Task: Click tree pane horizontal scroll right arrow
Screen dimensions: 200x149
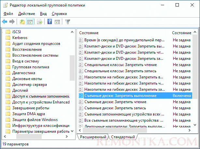Action: pos(66,137)
